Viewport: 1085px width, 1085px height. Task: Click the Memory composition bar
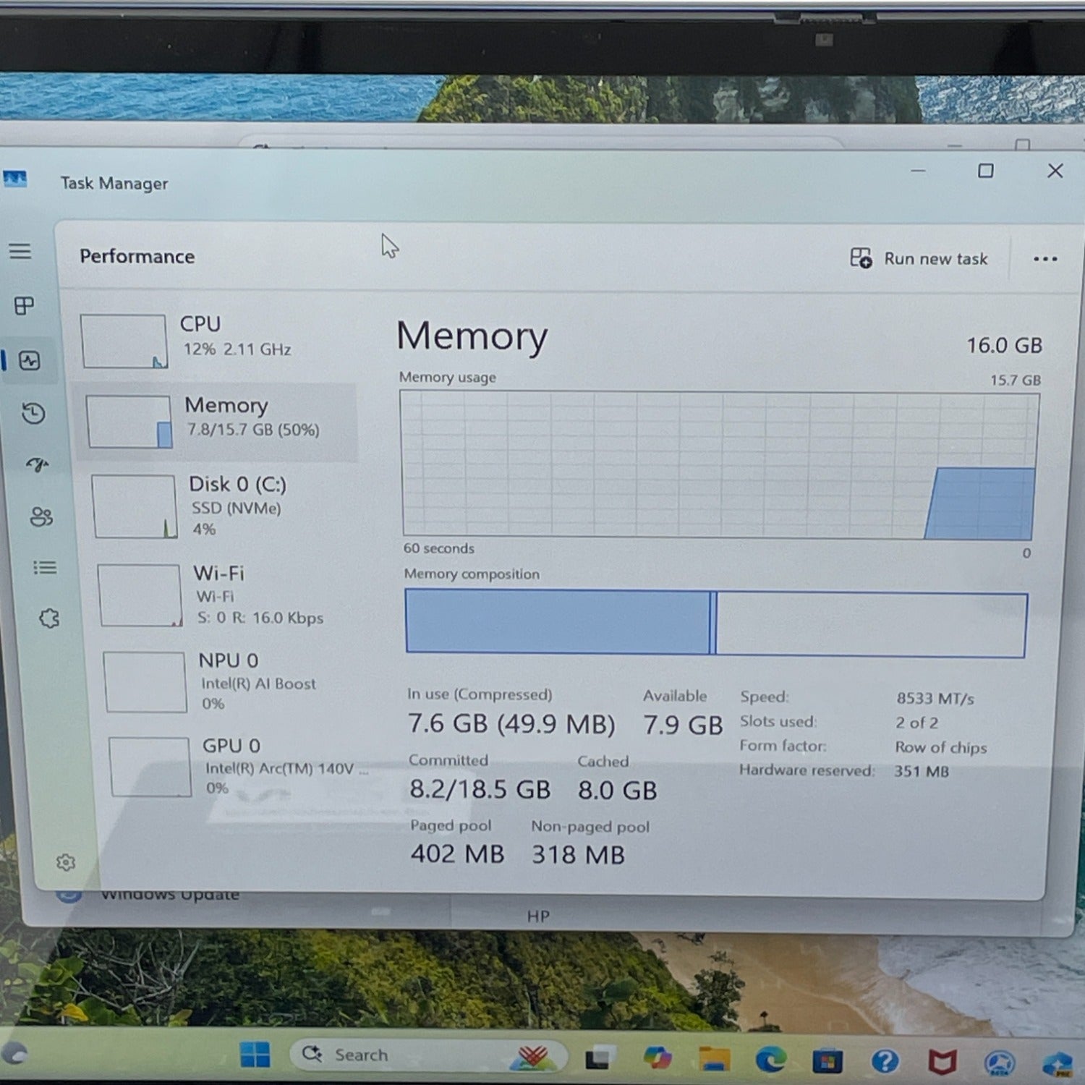(x=715, y=624)
